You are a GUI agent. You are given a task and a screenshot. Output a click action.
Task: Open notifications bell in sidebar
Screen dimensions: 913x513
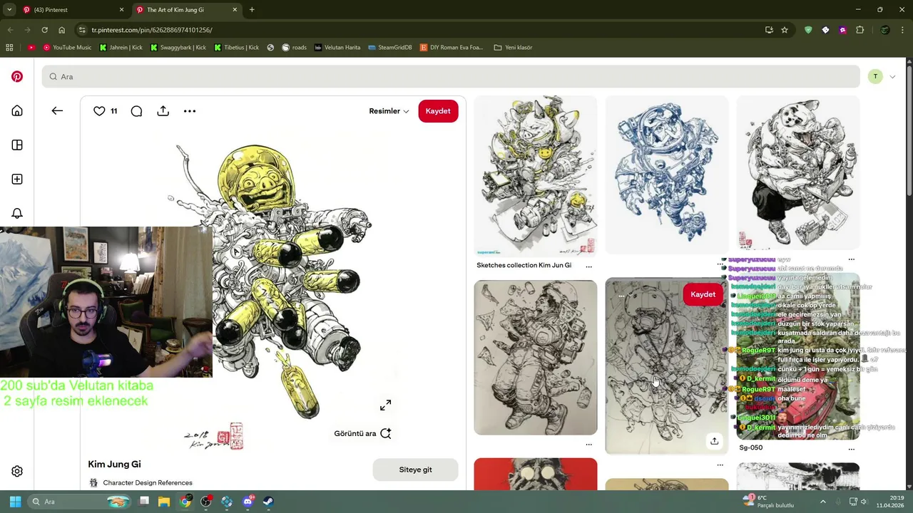click(x=17, y=213)
